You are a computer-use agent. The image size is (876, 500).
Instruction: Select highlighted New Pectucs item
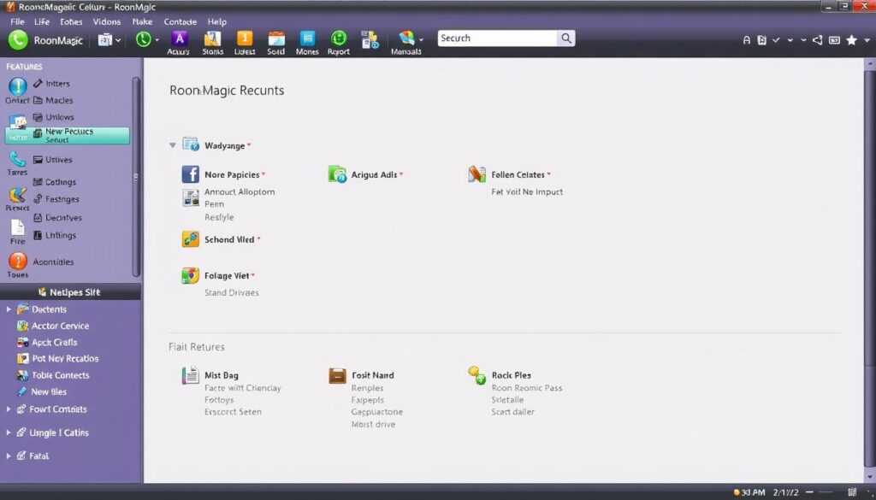click(67, 136)
